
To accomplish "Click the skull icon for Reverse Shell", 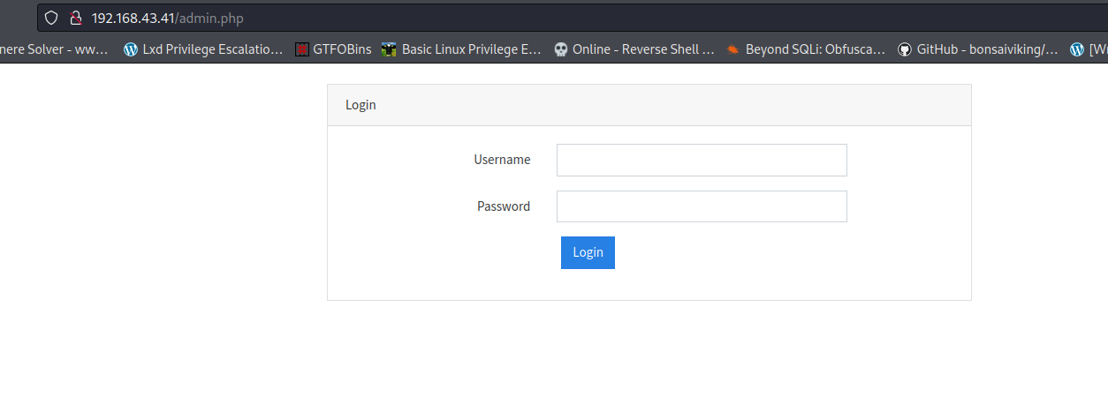I will click(x=560, y=49).
